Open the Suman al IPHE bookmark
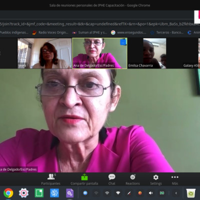 89,32
